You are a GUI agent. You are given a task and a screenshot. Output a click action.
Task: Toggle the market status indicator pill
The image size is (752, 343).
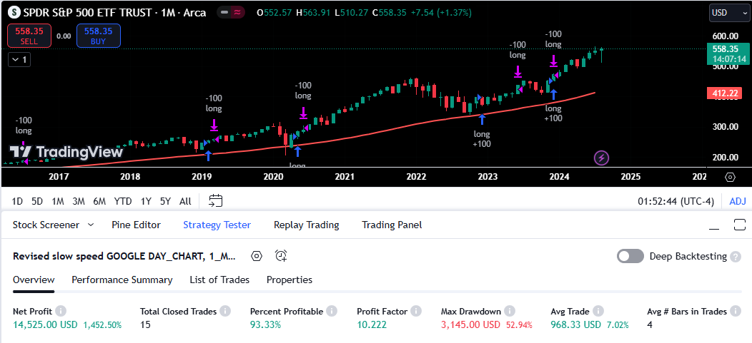click(231, 13)
